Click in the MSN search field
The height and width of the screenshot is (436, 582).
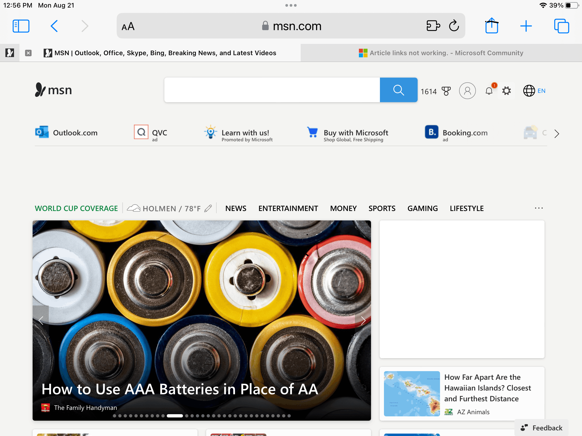pyautogui.click(x=272, y=90)
